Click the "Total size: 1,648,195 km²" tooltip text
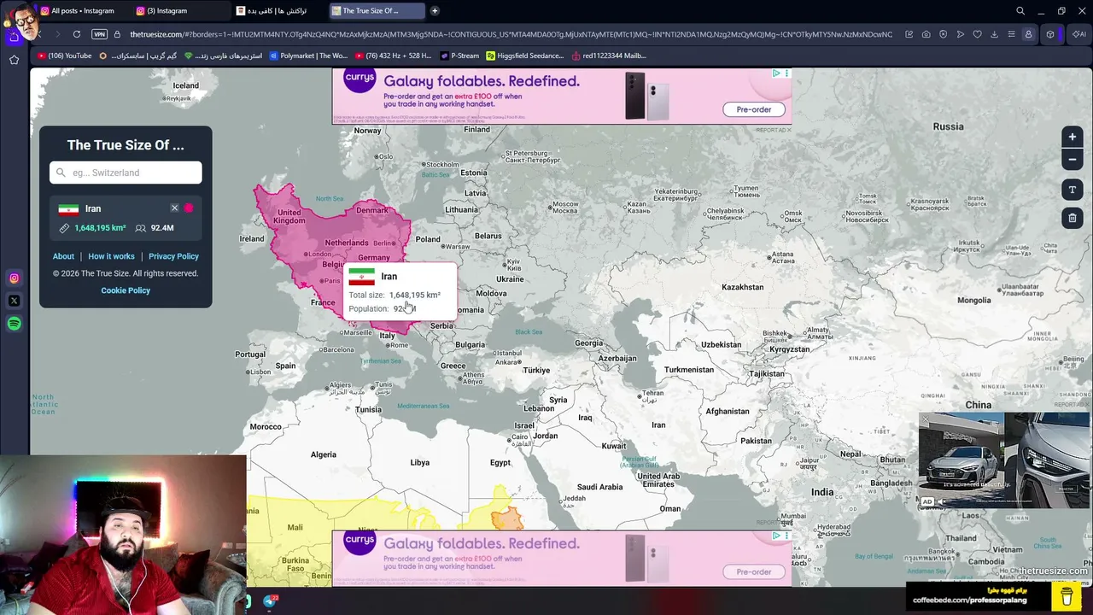Image resolution: width=1093 pixels, height=615 pixels. (395, 295)
